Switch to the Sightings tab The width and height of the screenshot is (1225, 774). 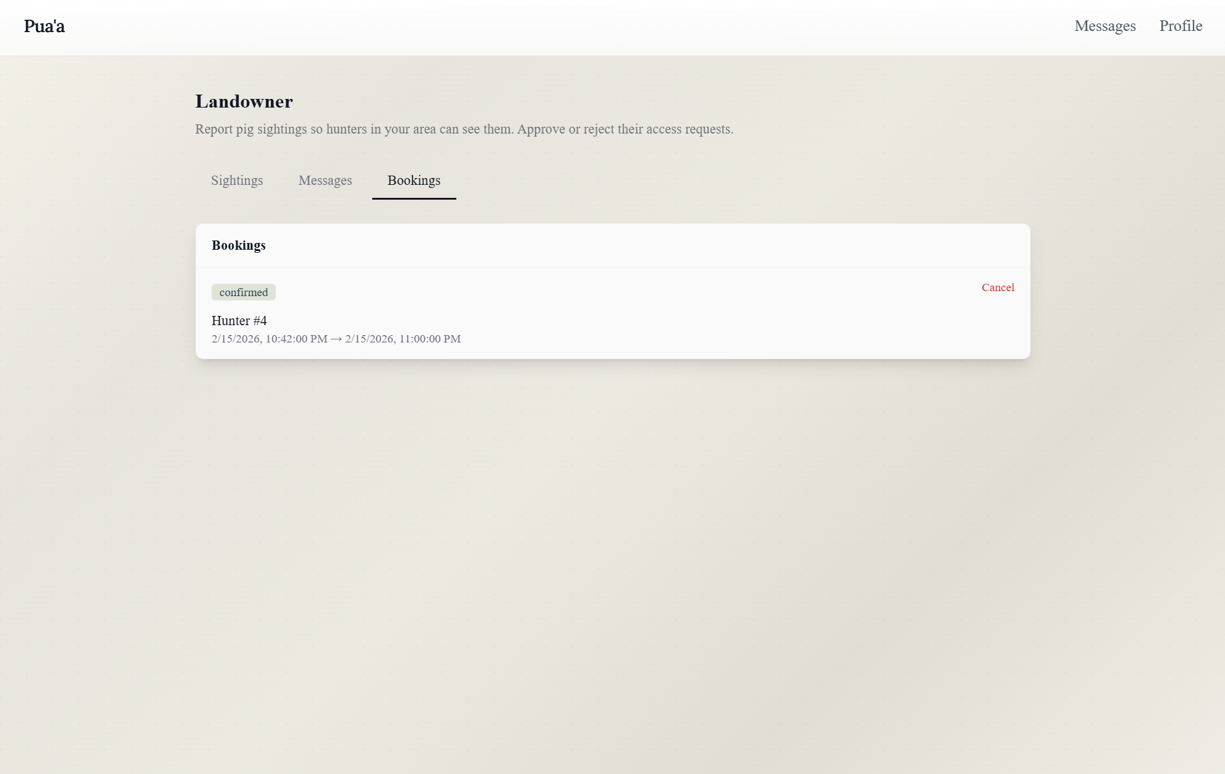pyautogui.click(x=237, y=181)
